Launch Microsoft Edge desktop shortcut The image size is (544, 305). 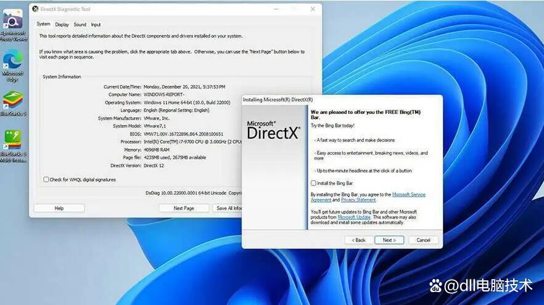(x=13, y=65)
